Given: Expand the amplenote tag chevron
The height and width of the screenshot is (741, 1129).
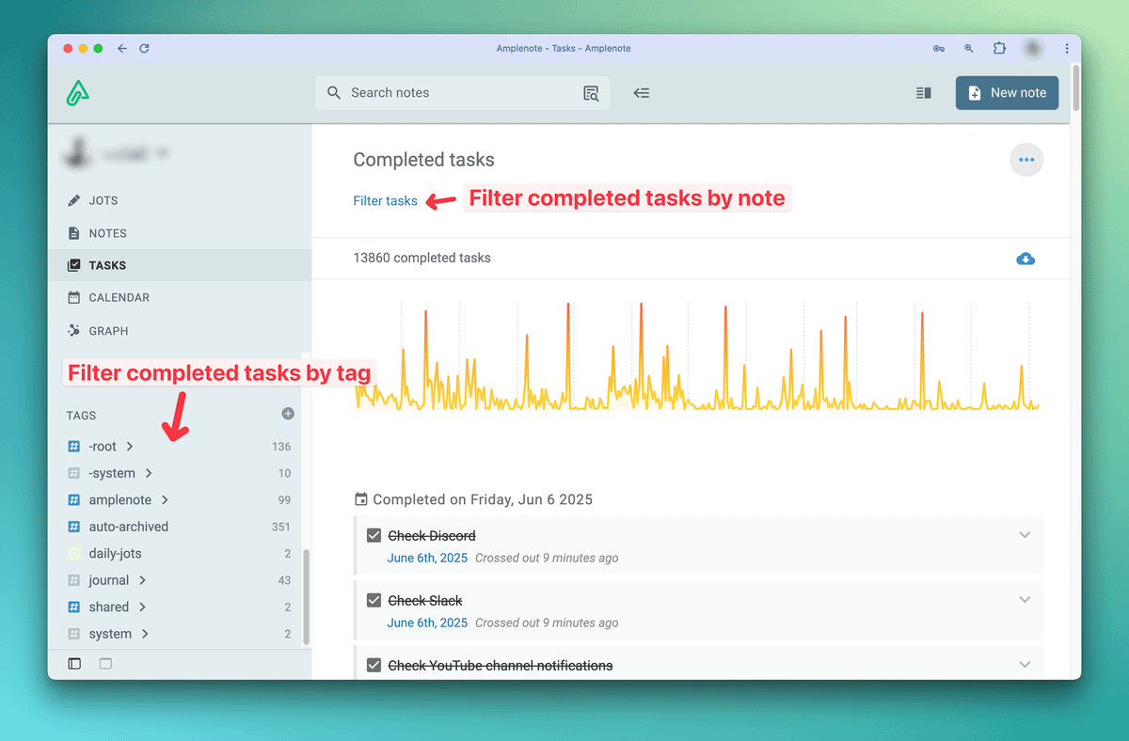Looking at the screenshot, I should (165, 500).
